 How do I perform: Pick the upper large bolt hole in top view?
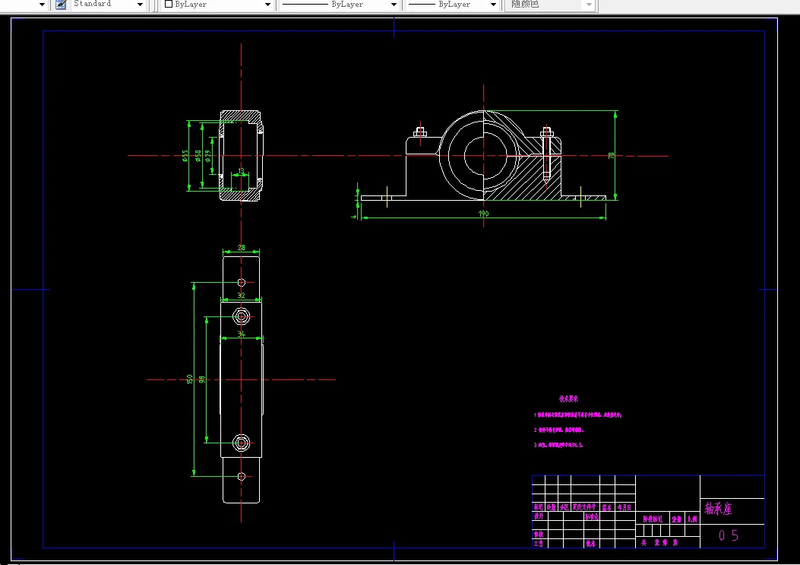point(242,316)
